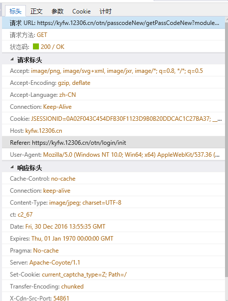Select the Expires Thu, 01 Jan 1970 row

[113, 238]
